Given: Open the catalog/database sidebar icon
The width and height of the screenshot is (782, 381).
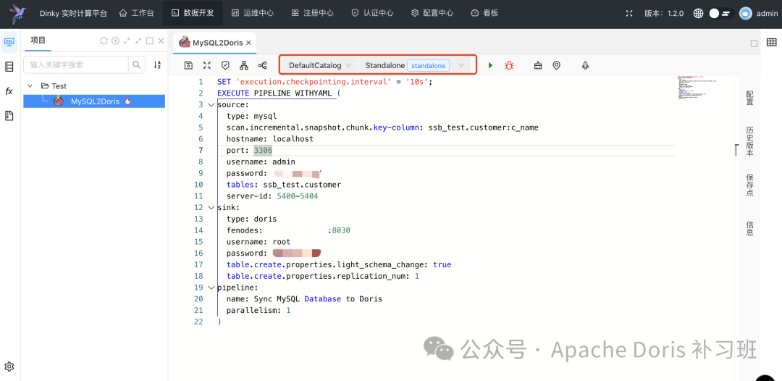Looking at the screenshot, I should 9,67.
